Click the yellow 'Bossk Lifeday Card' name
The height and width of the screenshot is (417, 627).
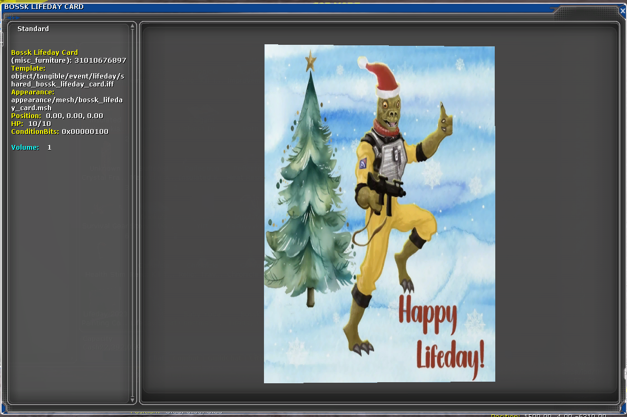(x=44, y=52)
